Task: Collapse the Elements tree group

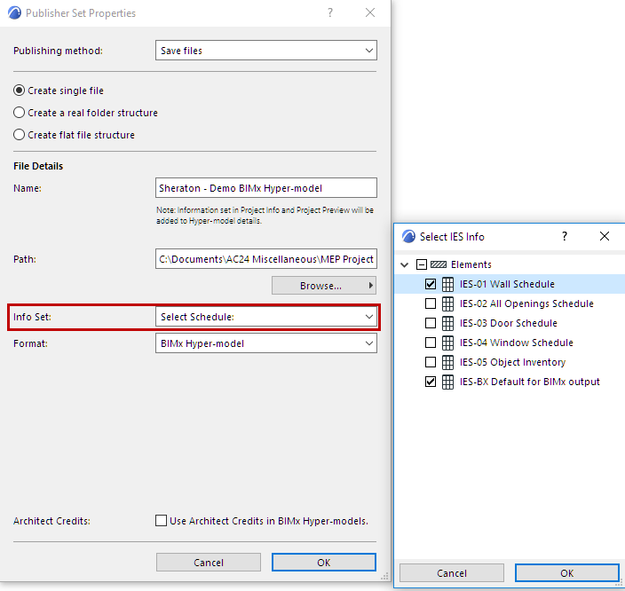Action: coord(405,264)
